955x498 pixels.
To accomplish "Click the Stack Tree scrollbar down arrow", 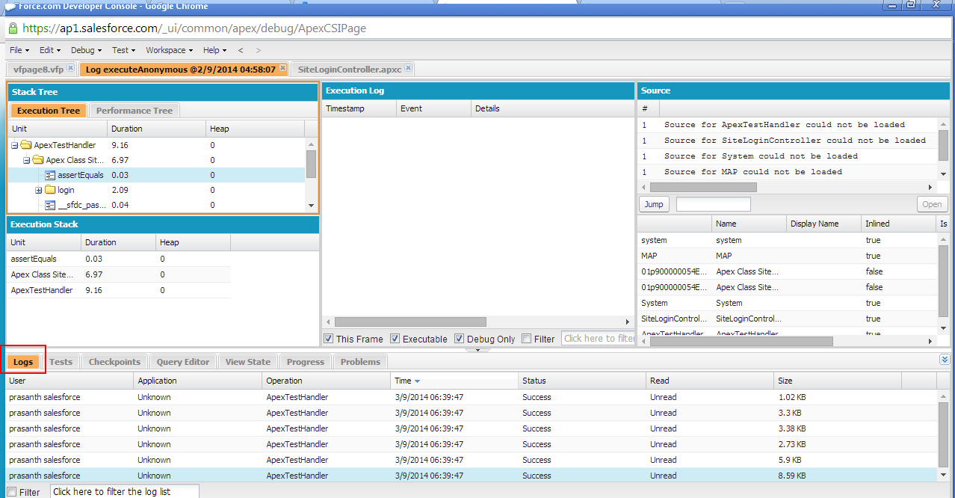I will tap(311, 206).
